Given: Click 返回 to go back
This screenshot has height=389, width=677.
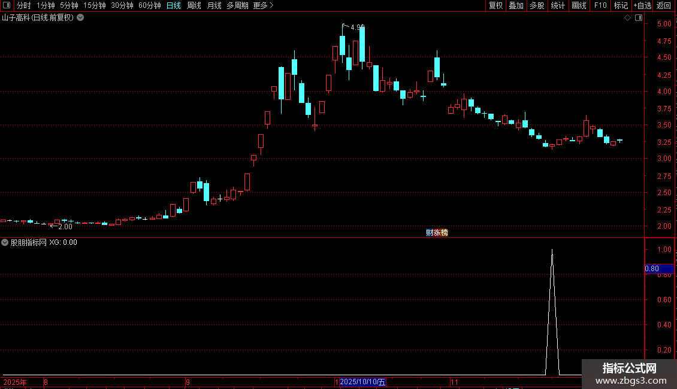Looking at the screenshot, I should tap(664, 5).
